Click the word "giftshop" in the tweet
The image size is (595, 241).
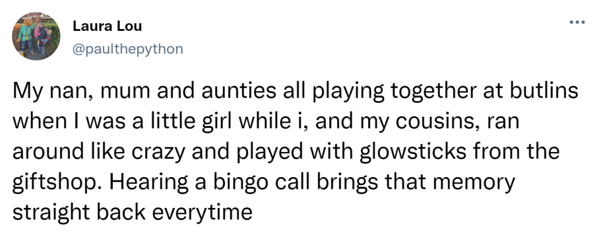point(55,182)
